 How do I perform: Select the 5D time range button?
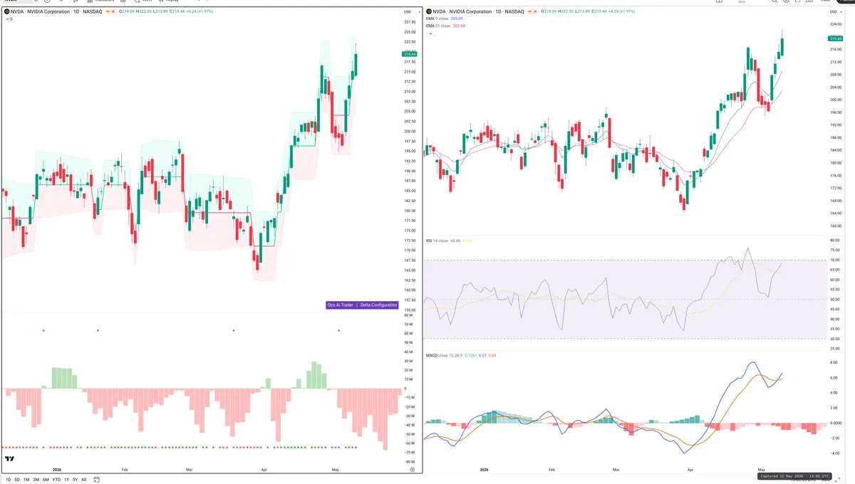click(x=17, y=480)
